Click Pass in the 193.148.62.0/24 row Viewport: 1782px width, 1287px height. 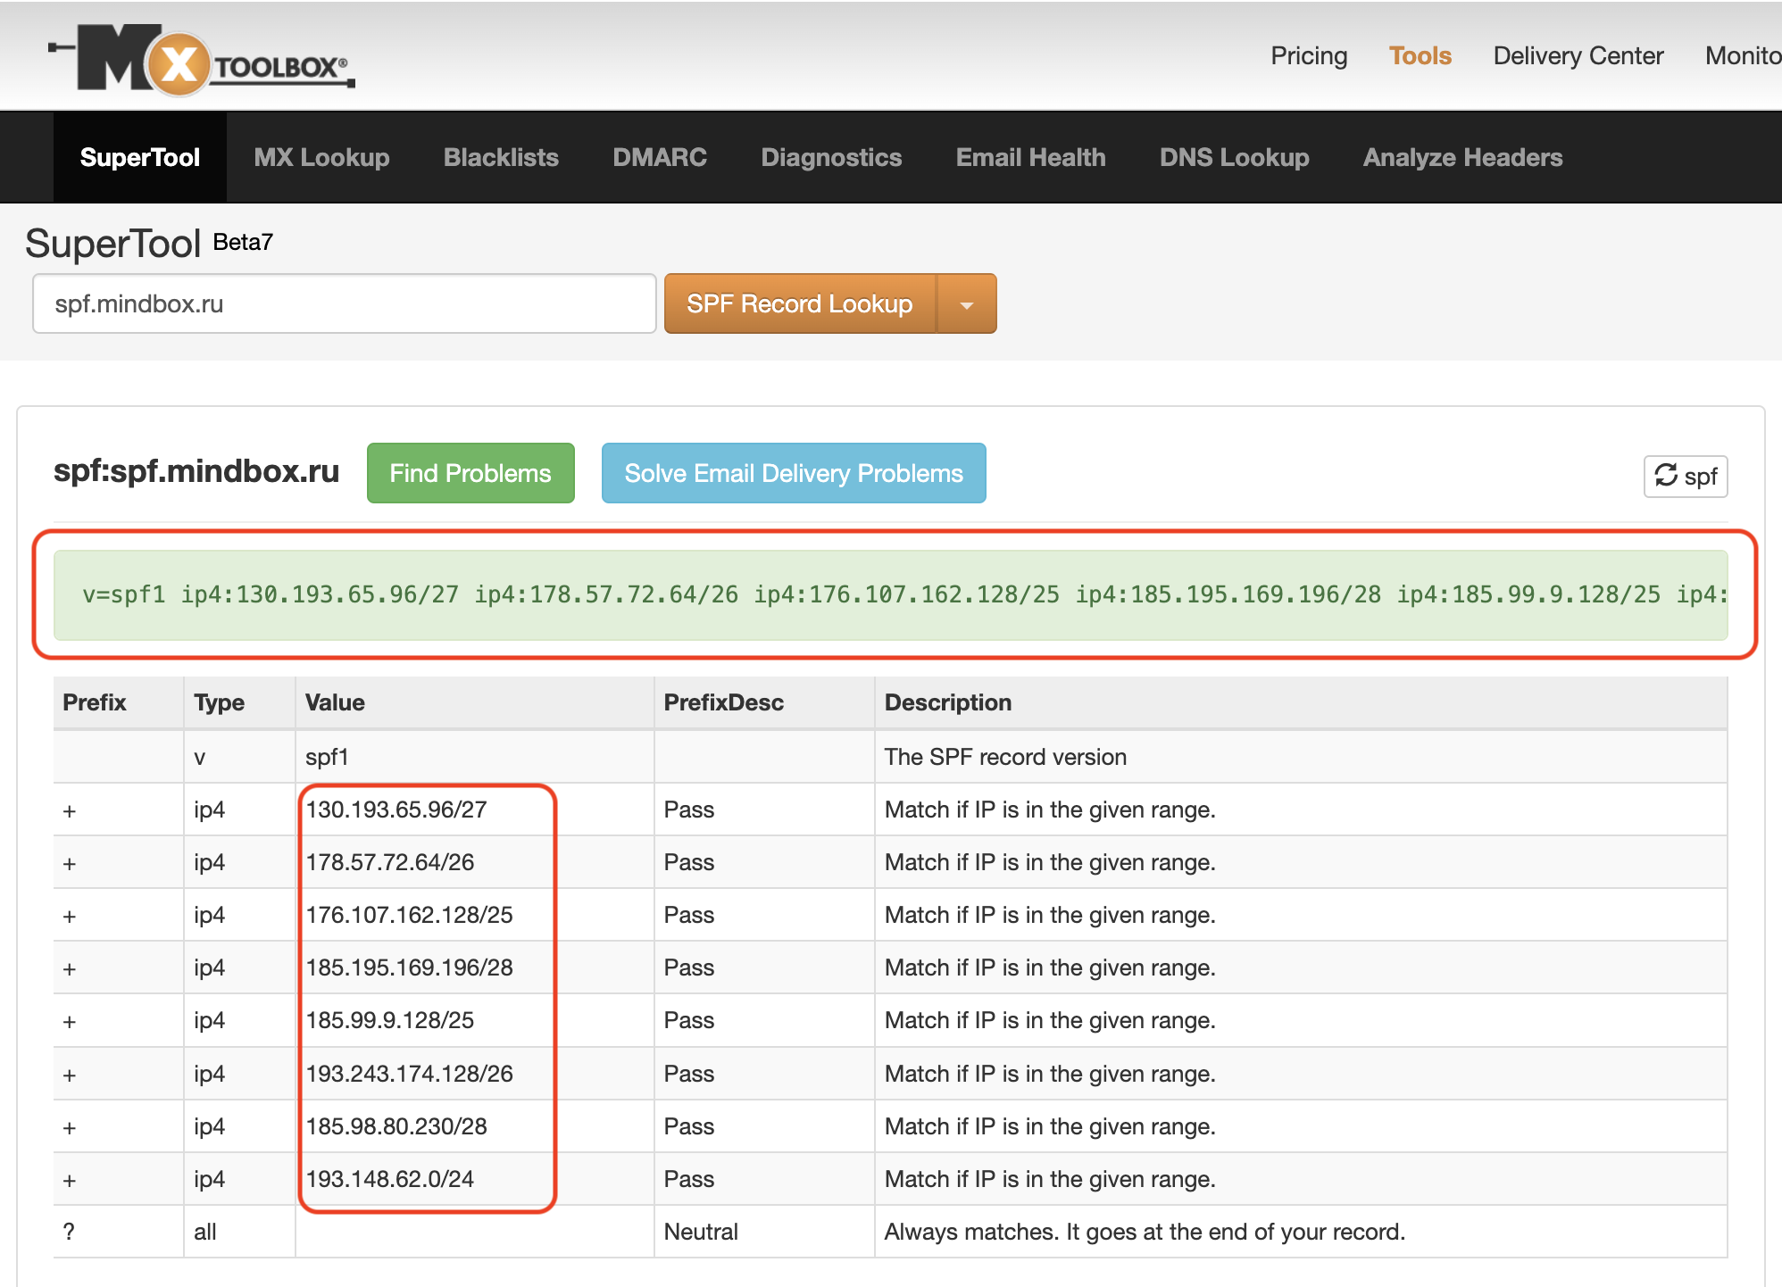tap(689, 1179)
